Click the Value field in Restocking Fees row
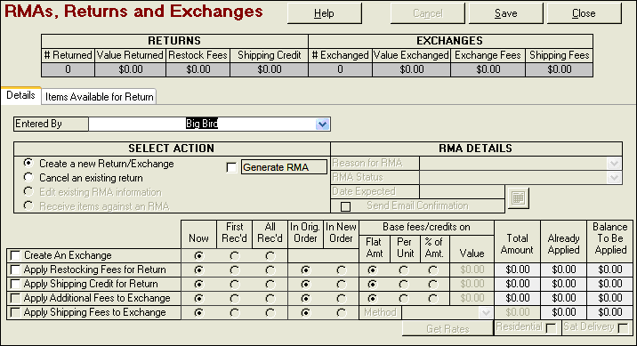The image size is (637, 346). point(472,270)
